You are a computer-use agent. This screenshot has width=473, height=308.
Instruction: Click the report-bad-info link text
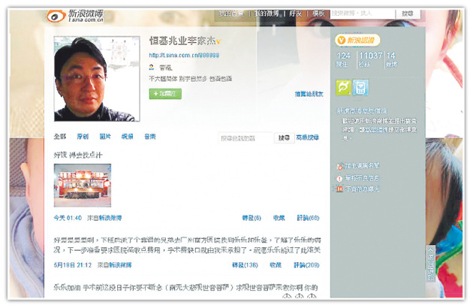coord(362,178)
